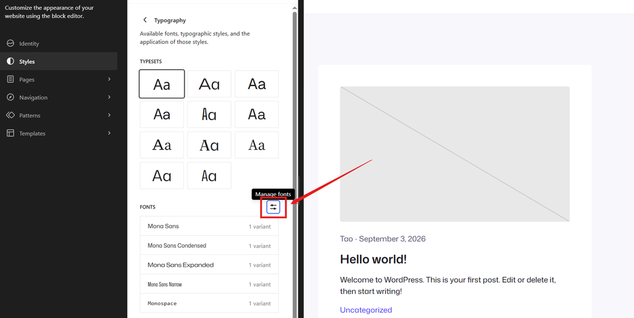Screen dimensions: 634x318
Task: Expand Navigation using its right chevron
Action: (x=109, y=97)
